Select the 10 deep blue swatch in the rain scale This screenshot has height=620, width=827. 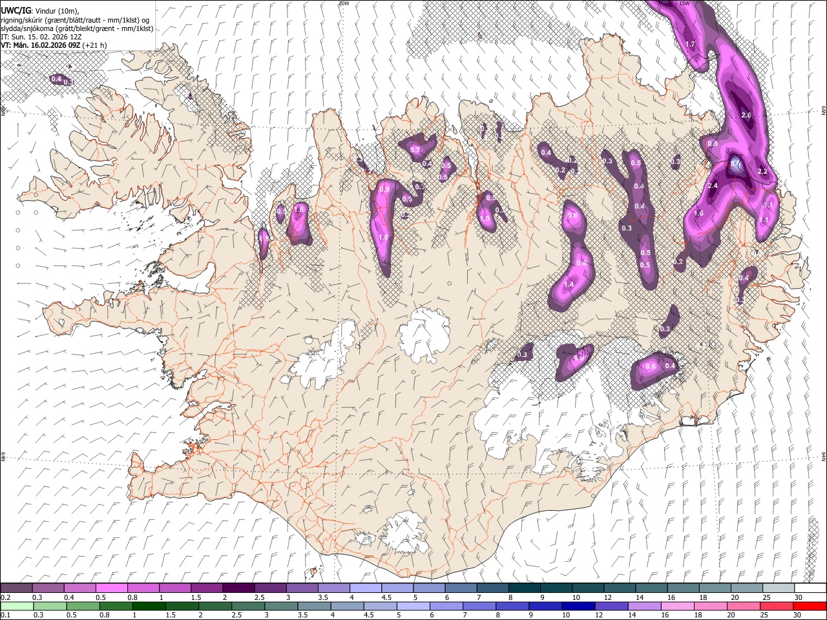click(578, 606)
